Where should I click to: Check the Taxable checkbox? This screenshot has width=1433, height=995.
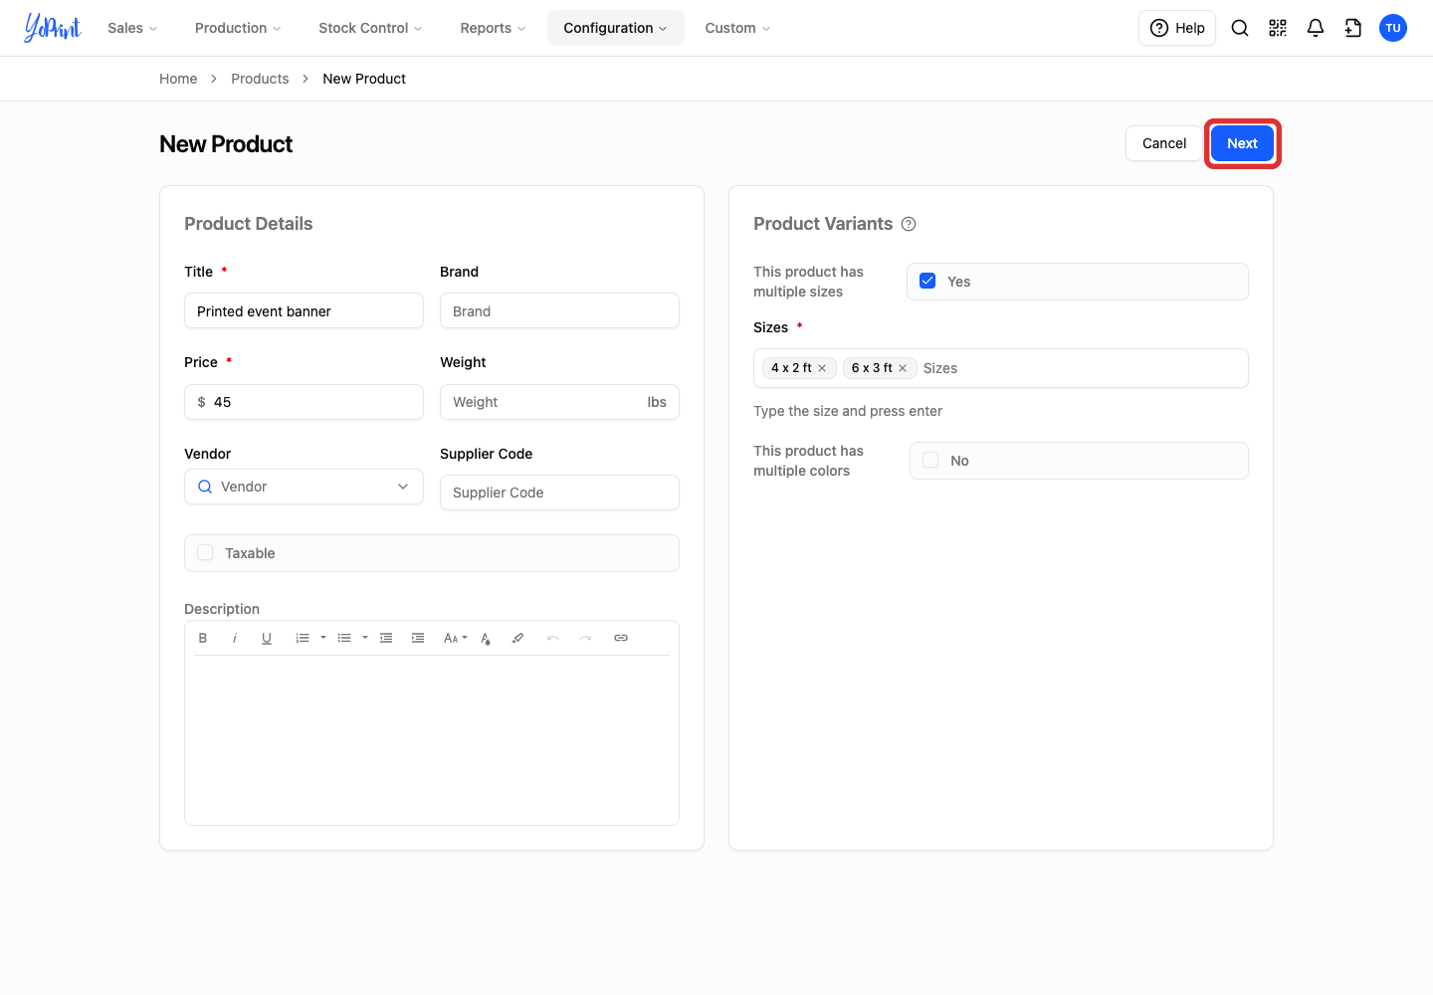coord(205,552)
